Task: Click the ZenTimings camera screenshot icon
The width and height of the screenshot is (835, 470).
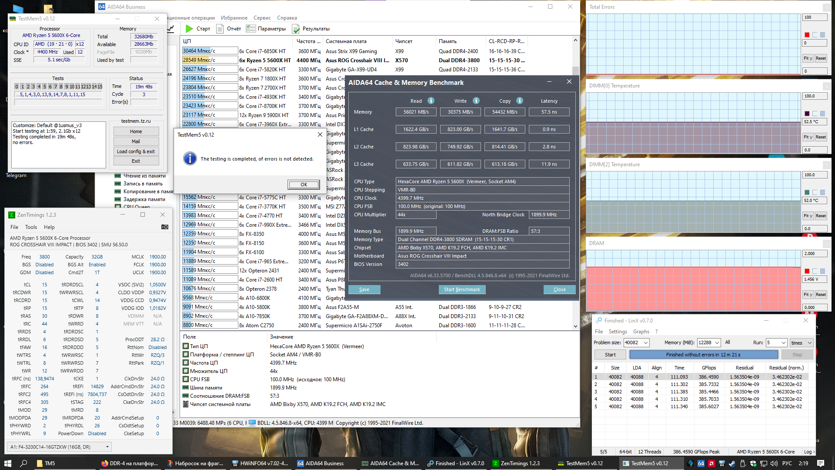Action: click(165, 227)
